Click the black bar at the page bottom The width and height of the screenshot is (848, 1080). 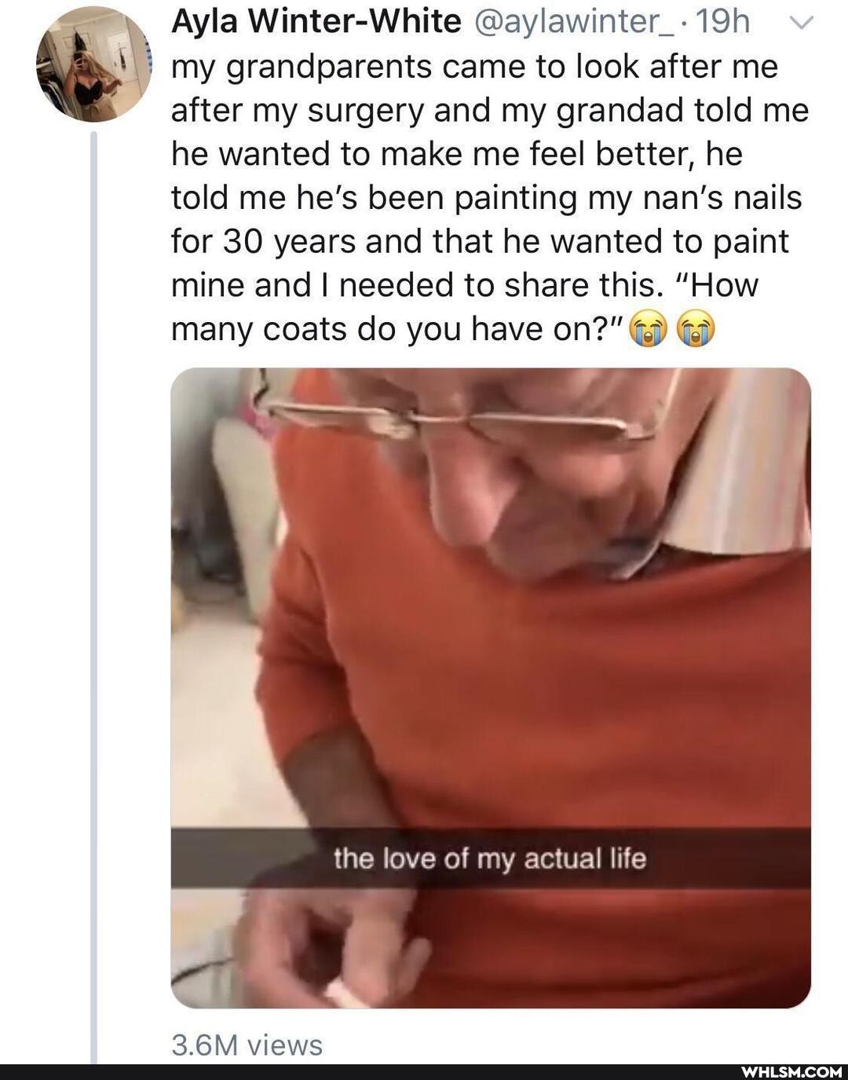pos(424,1071)
